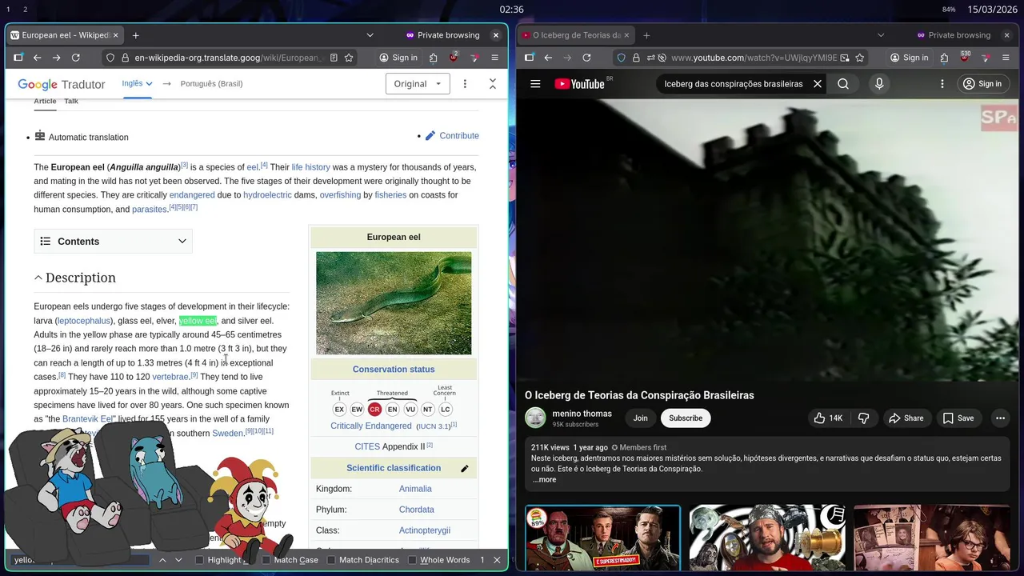Subscribe to the menino thomas channel
1024x576 pixels.
tap(686, 418)
